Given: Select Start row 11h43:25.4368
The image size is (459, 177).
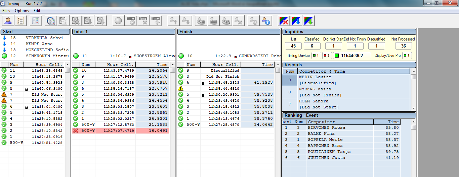Looking at the screenshot, I should pyautogui.click(x=32, y=70).
